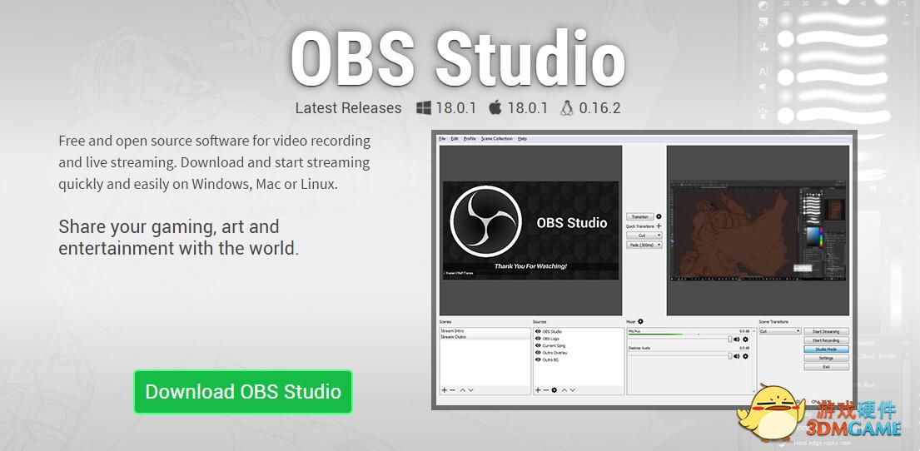Open Desktop Audio settings gear
Screen dimensions: 920x451
[746, 356]
